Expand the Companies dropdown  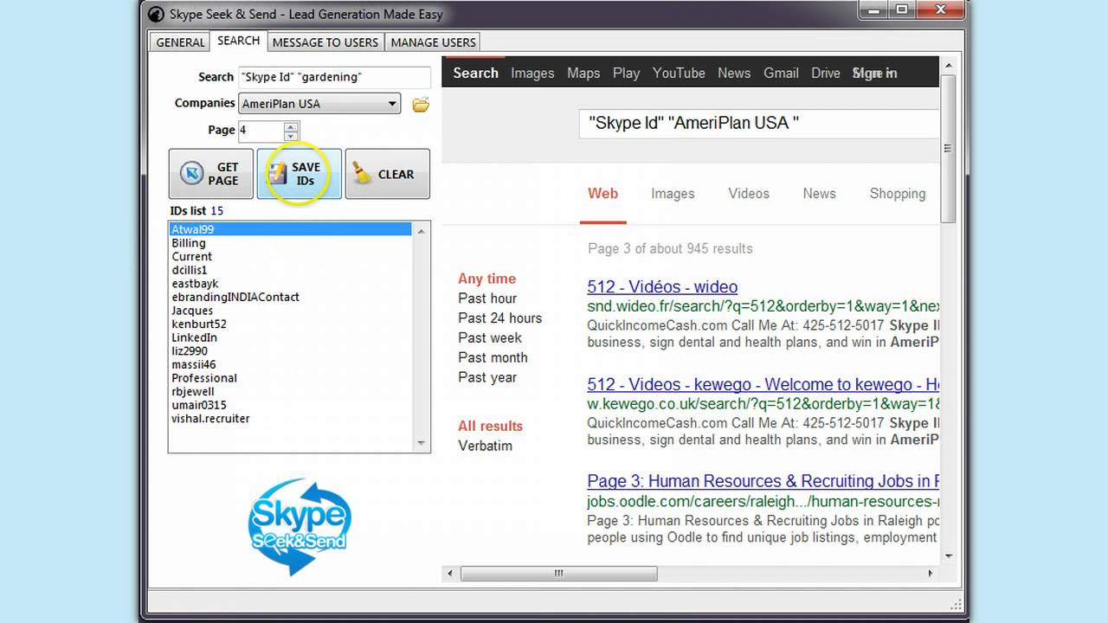(x=392, y=104)
